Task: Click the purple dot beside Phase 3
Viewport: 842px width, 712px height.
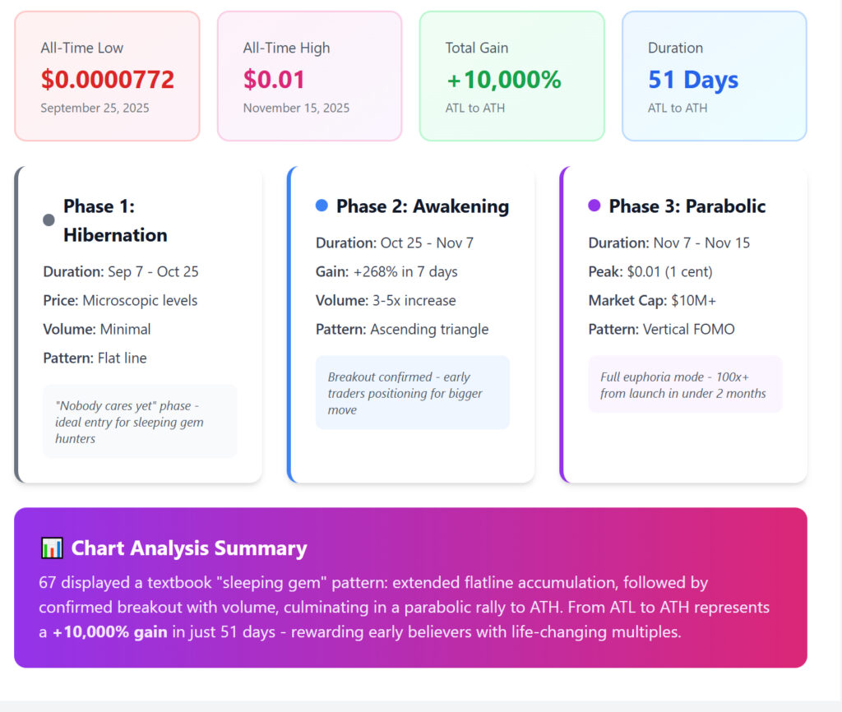Action: coord(594,206)
